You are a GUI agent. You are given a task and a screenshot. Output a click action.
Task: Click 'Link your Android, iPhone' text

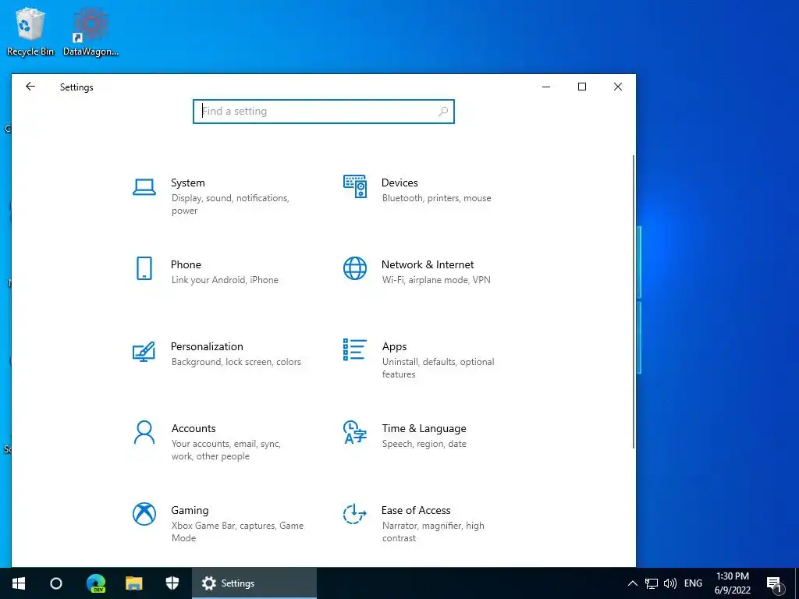pyautogui.click(x=225, y=280)
